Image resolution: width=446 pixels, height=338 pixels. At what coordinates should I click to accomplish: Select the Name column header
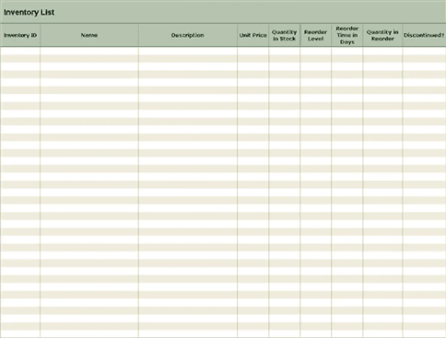point(89,35)
